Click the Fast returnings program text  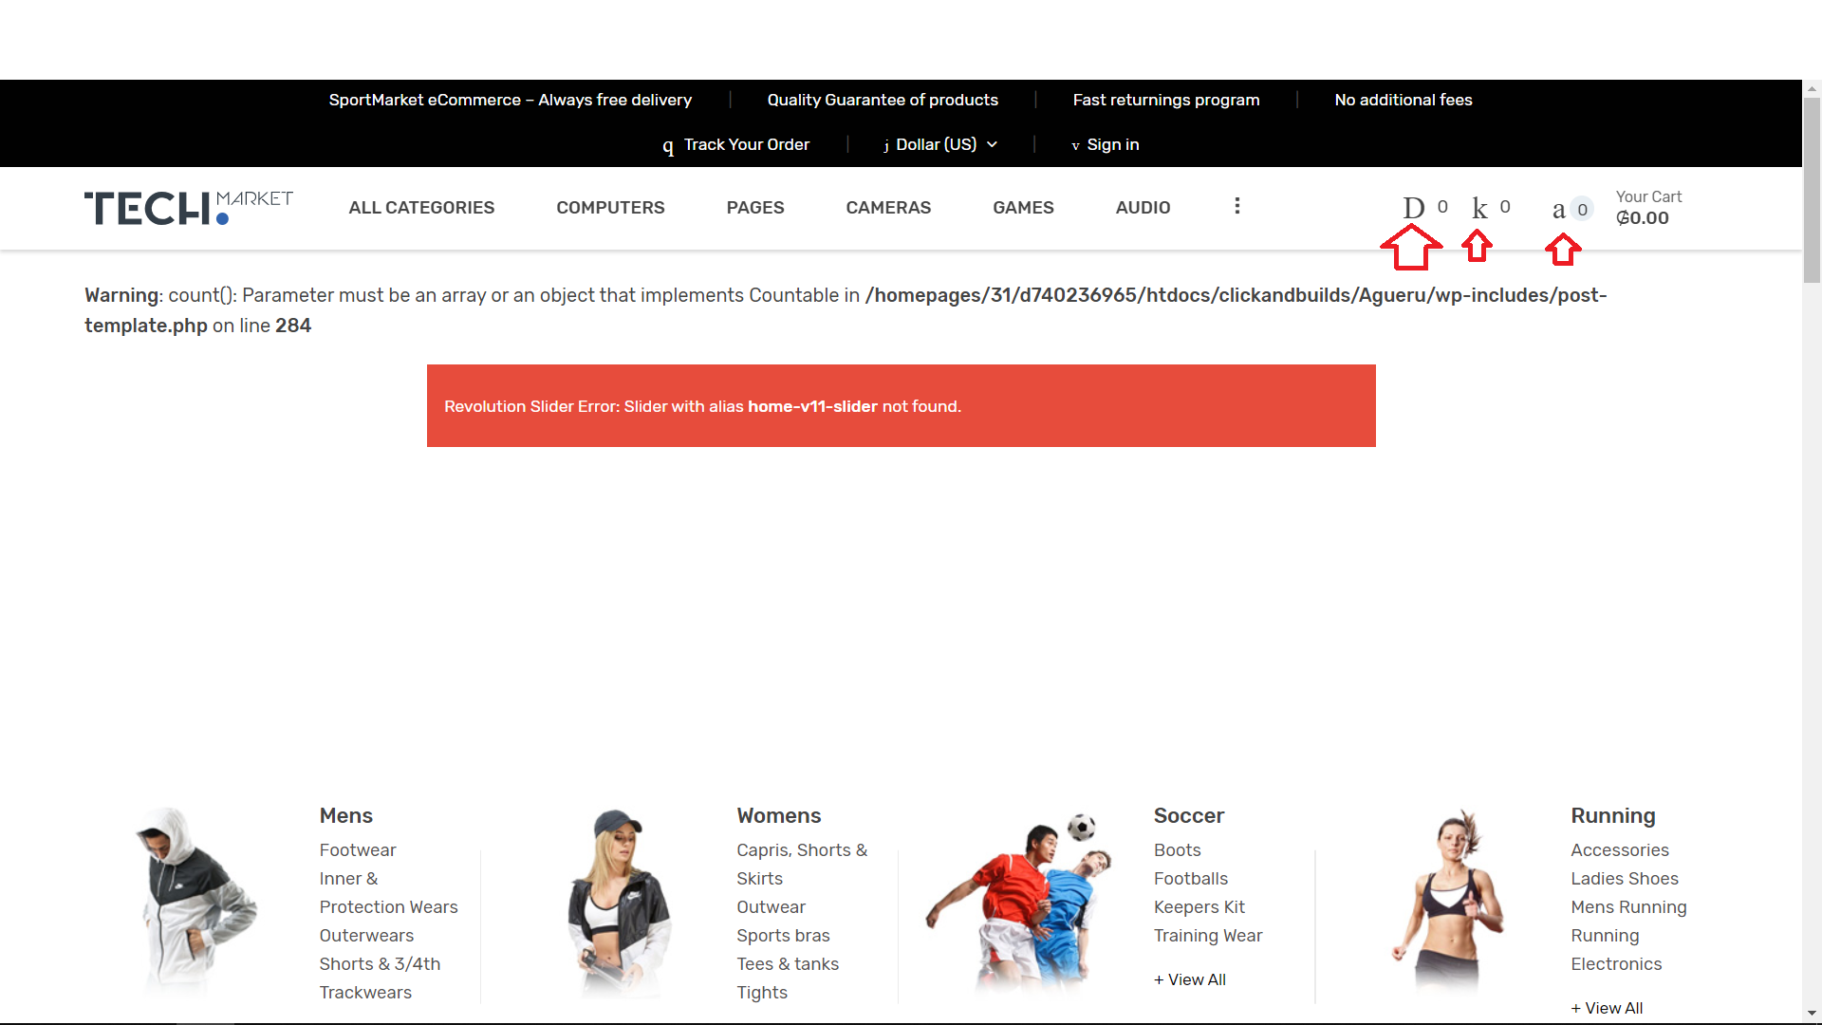[x=1165, y=100]
